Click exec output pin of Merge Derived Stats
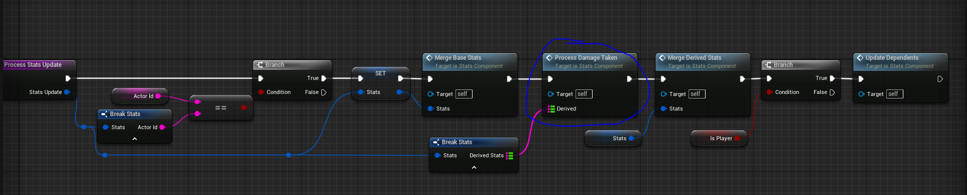 pos(743,79)
